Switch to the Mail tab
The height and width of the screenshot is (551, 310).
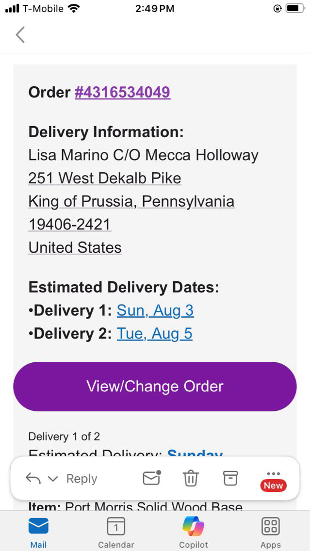[x=38, y=531]
